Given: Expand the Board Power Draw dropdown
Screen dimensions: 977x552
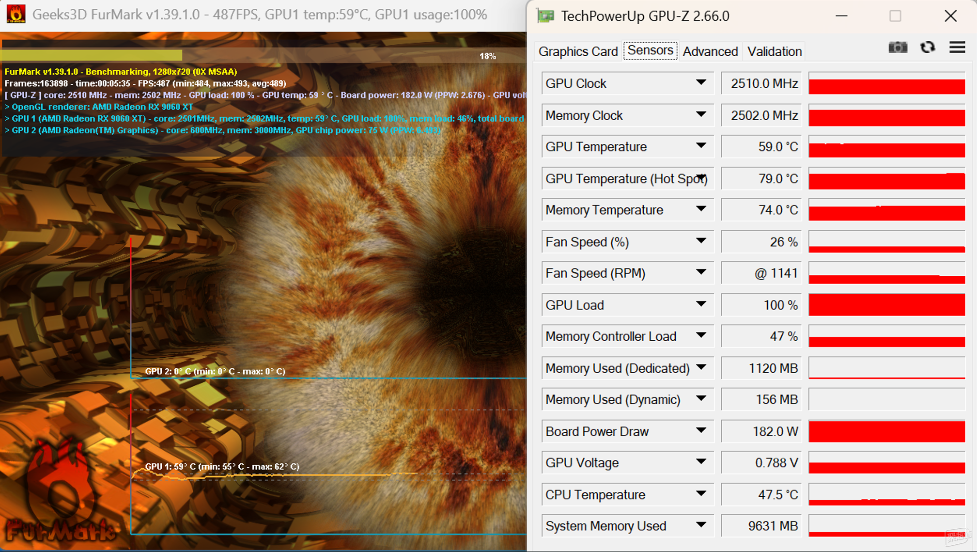Looking at the screenshot, I should pos(701,431).
